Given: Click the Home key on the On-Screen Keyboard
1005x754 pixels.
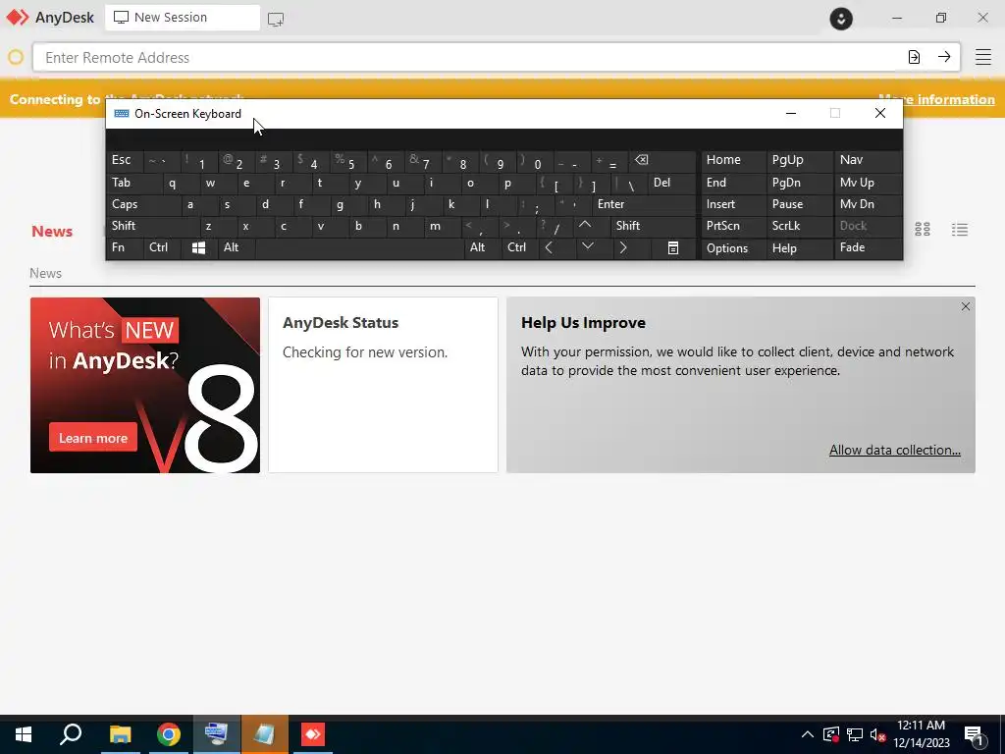Looking at the screenshot, I should tap(734, 160).
